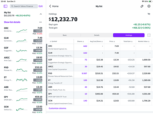Toggle ORC +4.34% change badge
This screenshot has width=153, height=114.
click(x=38, y=31)
